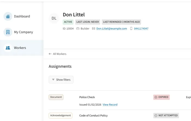The height and width of the screenshot is (121, 191).
Task: Click the back arrow beside All Workers
Action: click(x=50, y=54)
